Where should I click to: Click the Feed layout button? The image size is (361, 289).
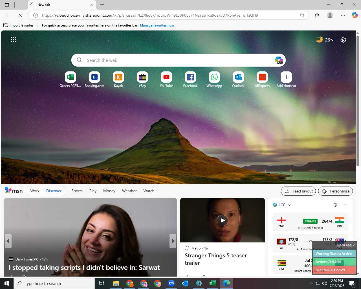coord(299,191)
